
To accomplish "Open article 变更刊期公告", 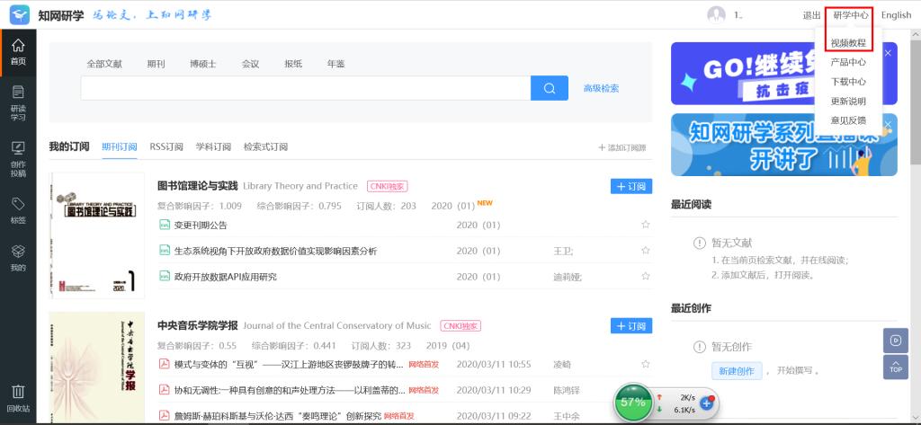I will click(x=201, y=225).
